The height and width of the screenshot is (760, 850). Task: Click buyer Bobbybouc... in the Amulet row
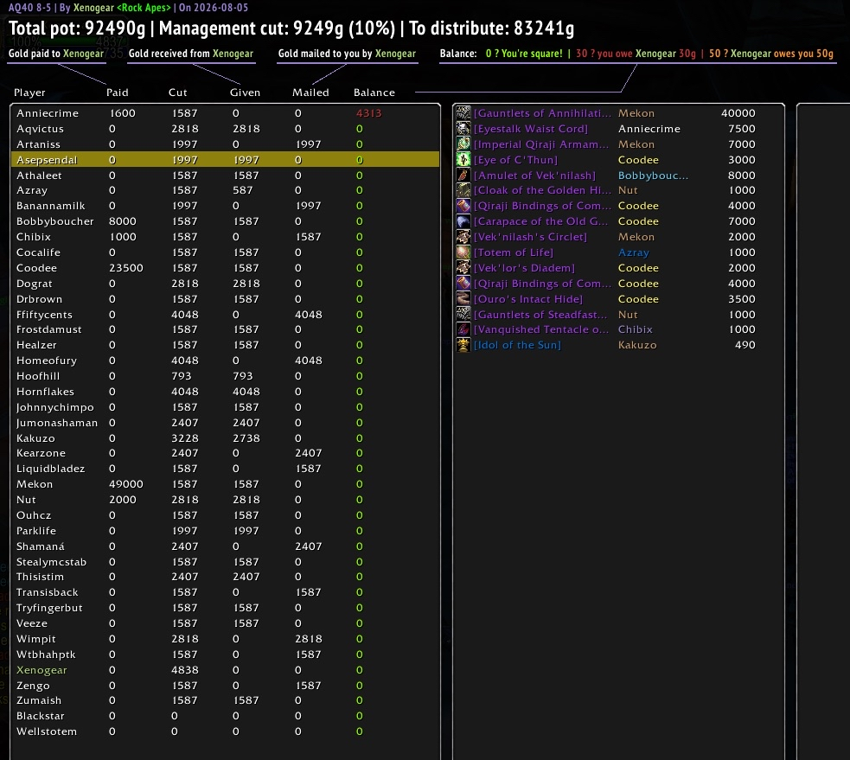tap(653, 176)
